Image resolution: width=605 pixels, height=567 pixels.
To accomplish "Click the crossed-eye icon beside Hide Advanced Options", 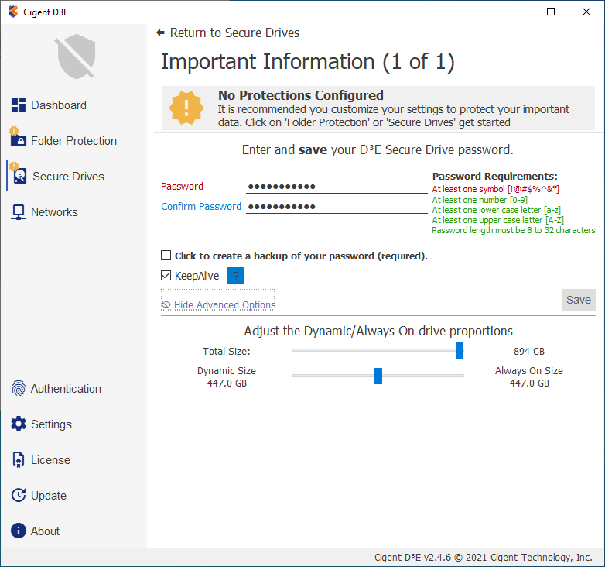I will pyautogui.click(x=166, y=305).
